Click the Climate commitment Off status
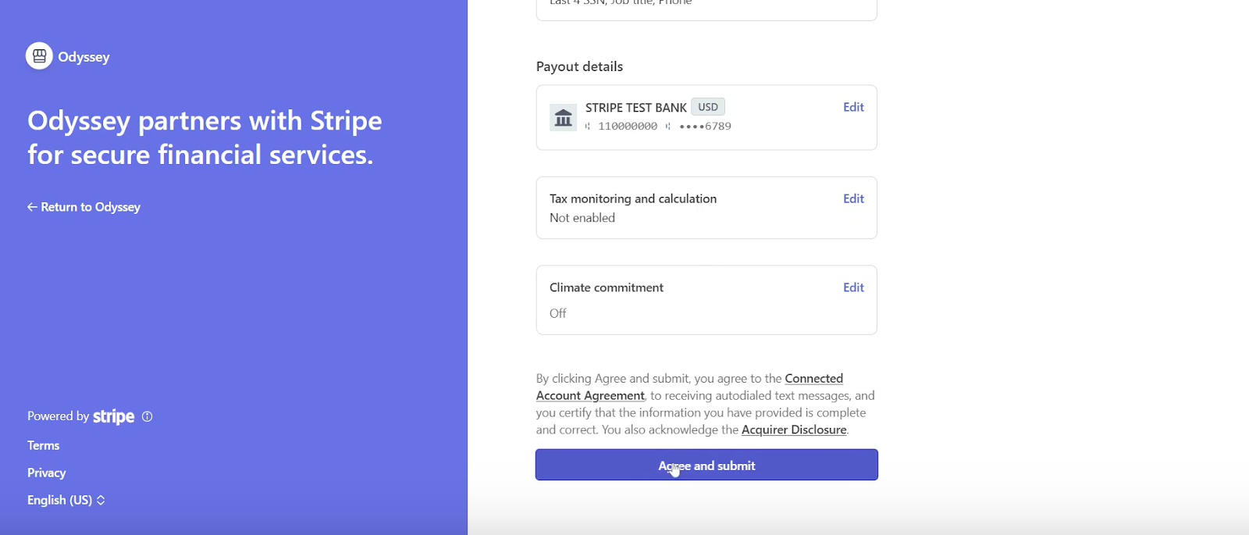This screenshot has width=1249, height=535. pos(558,313)
